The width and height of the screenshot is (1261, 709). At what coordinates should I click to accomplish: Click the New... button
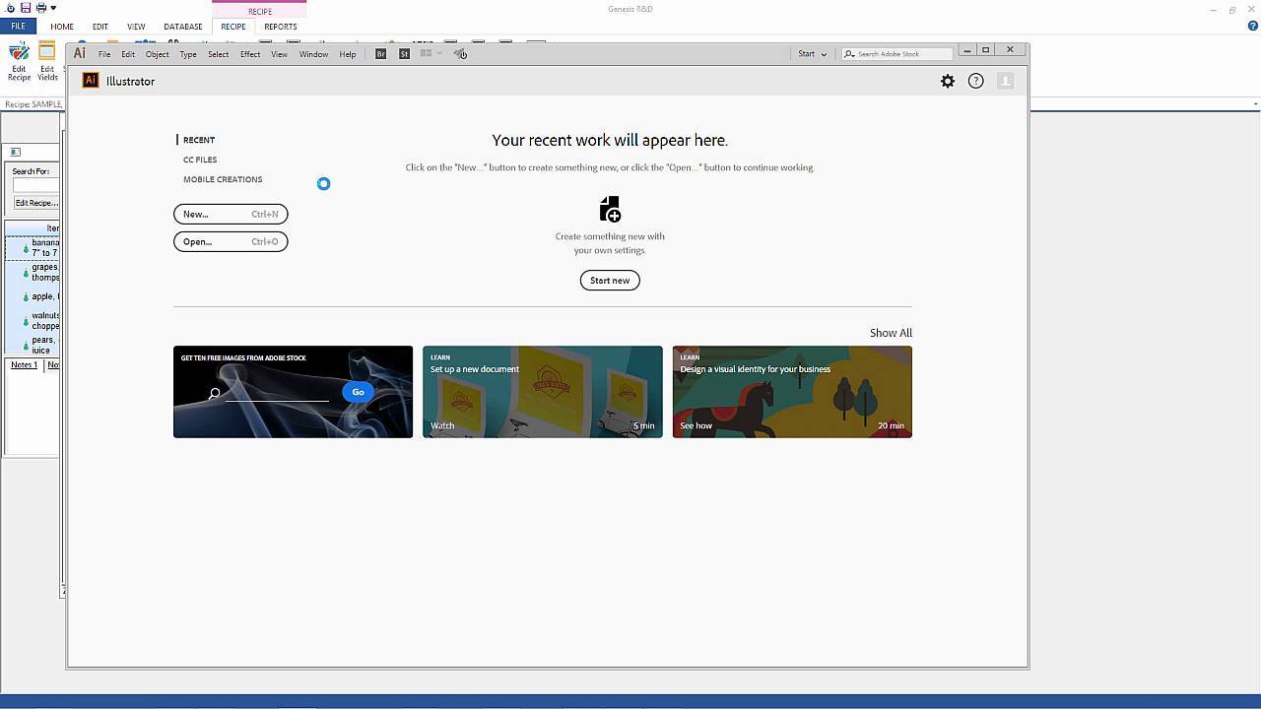231,214
